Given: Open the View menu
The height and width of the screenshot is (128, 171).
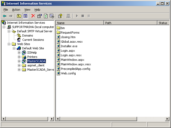Looking at the screenshot, I should tap(27, 10).
